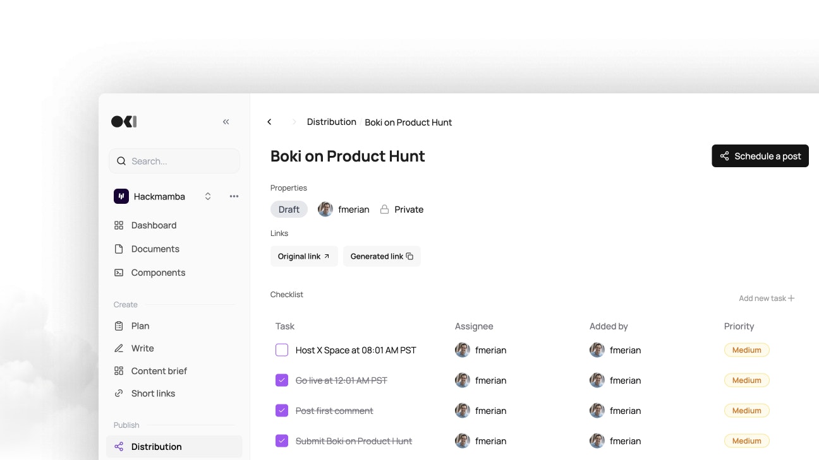Viewport: 819px width, 460px height.
Task: Click the Short links chain icon
Action: point(119,393)
